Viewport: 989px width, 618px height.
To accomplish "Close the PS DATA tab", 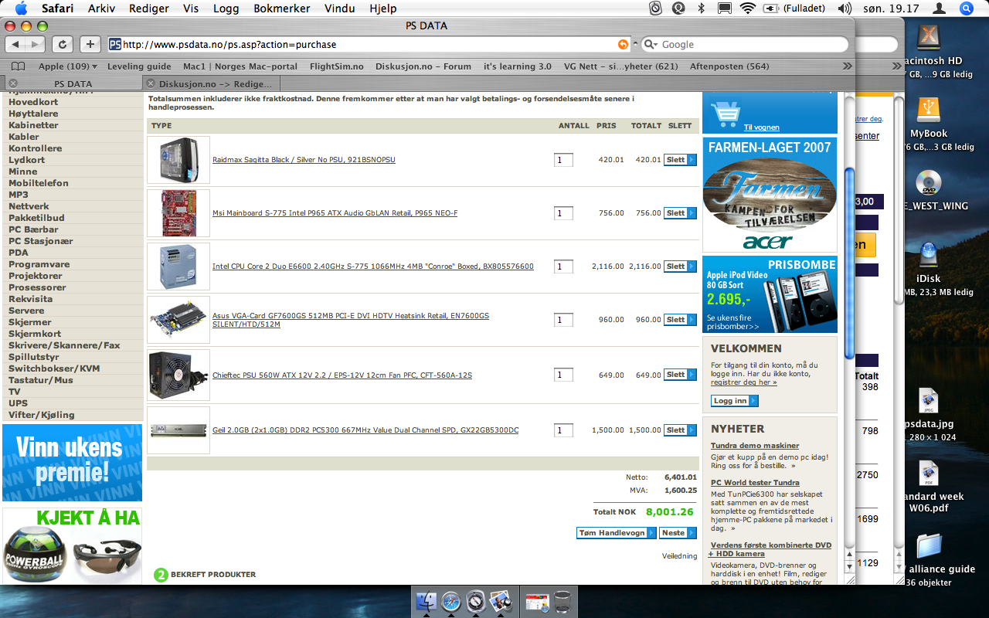I will click(x=13, y=83).
